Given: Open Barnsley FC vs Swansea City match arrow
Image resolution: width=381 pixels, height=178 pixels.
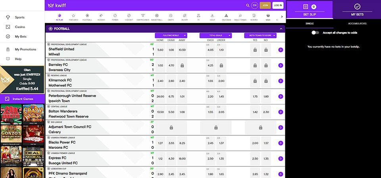Looking at the screenshot, I should (281, 65).
